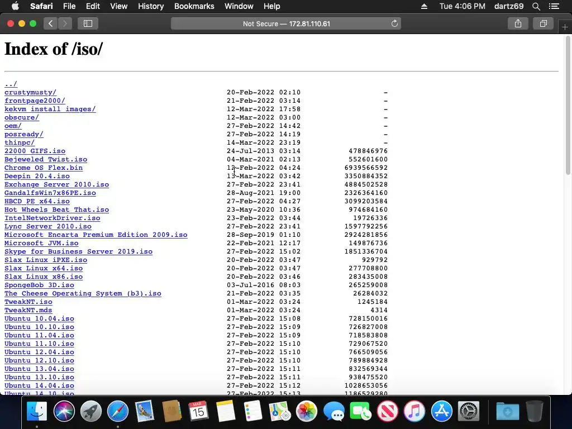Open the Apple menu

[x=15, y=6]
